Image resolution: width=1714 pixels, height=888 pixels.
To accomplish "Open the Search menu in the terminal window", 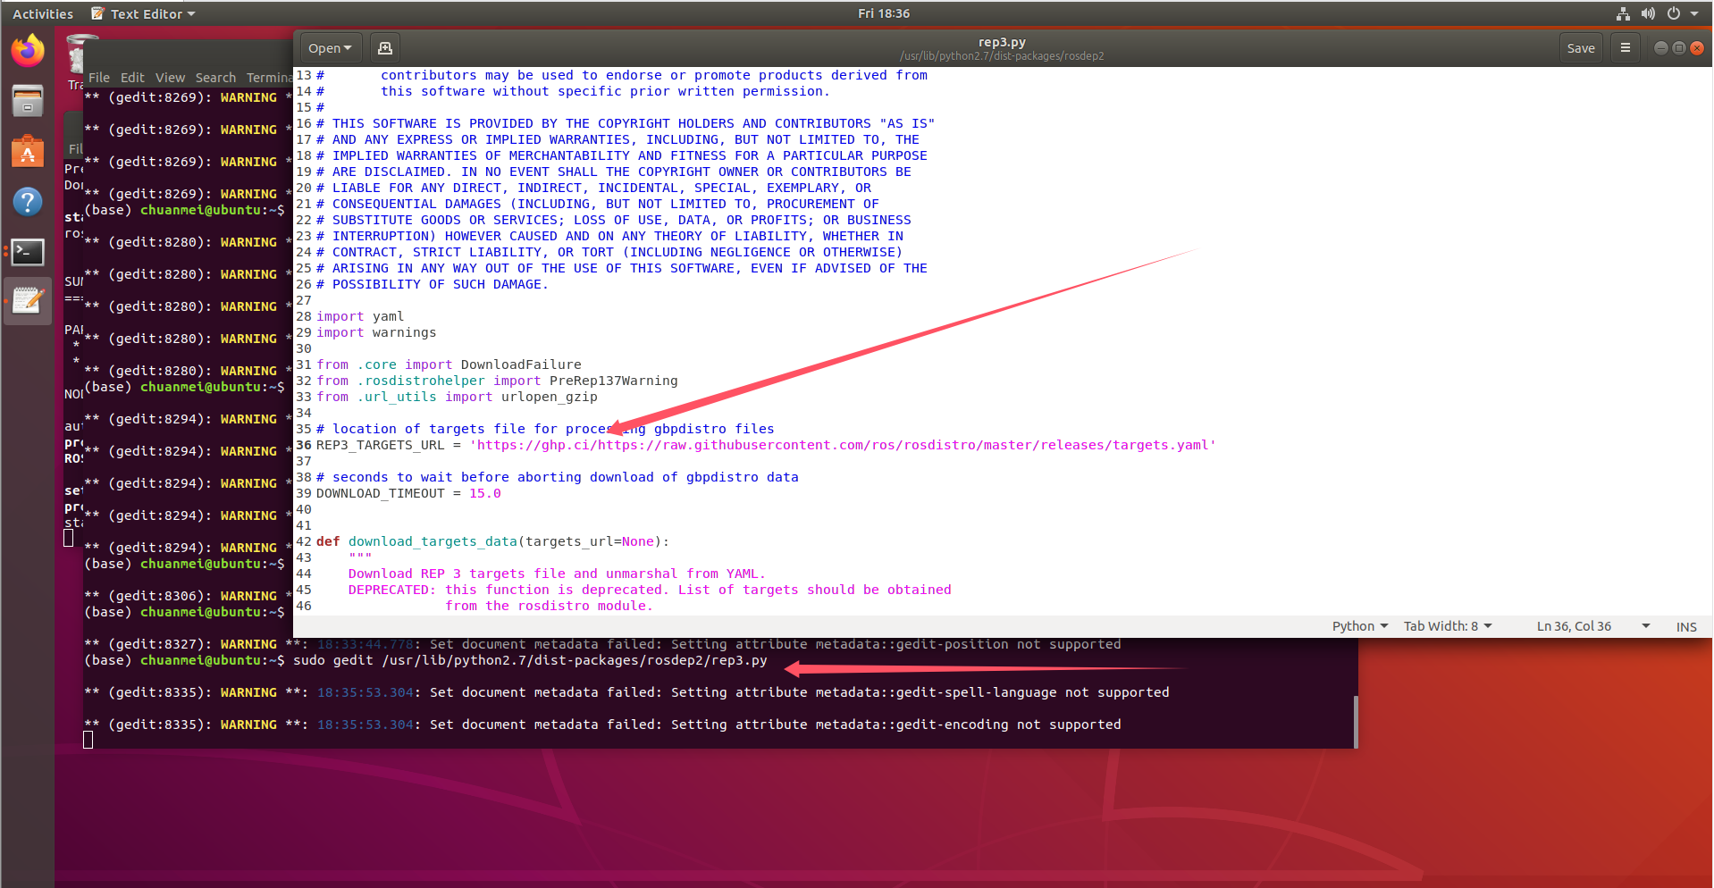I will 215,78.
